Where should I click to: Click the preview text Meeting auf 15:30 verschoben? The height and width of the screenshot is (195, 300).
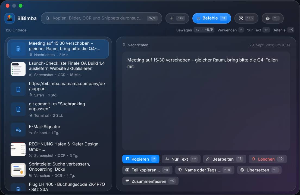(202, 63)
